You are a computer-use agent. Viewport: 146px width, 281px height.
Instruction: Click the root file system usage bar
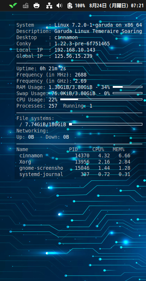105,124
